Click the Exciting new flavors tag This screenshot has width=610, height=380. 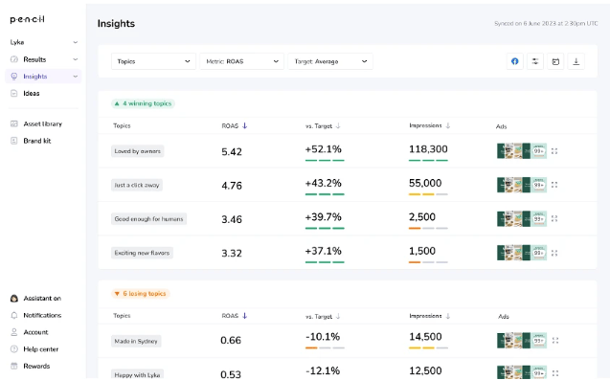(142, 253)
